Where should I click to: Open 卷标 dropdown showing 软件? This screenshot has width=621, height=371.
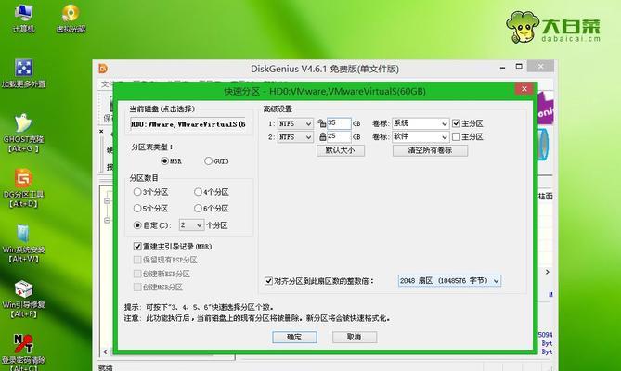[420, 137]
